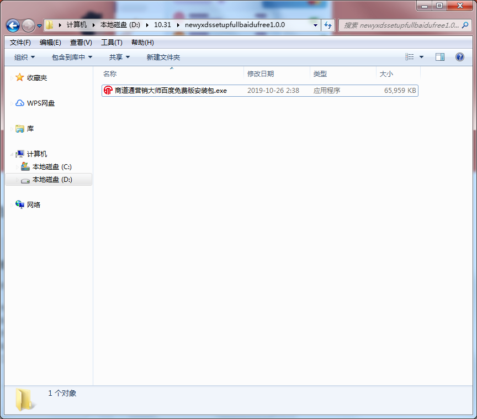The image size is (477, 419).
Task: Maximize the Explorer window
Action: tap(439, 6)
